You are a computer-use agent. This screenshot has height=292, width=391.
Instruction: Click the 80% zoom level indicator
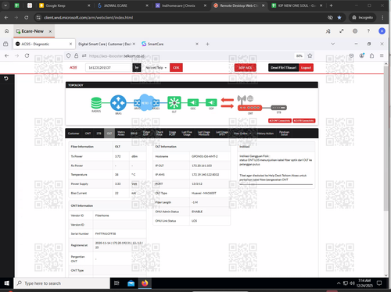pos(299,55)
